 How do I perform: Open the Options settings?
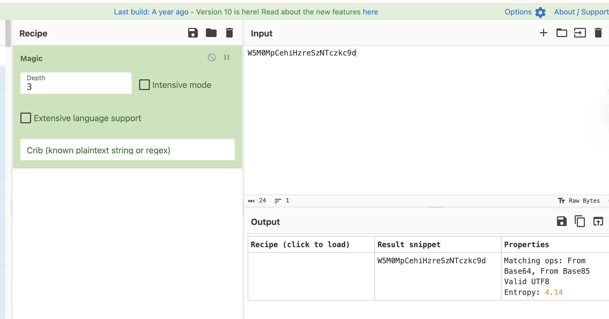point(525,12)
